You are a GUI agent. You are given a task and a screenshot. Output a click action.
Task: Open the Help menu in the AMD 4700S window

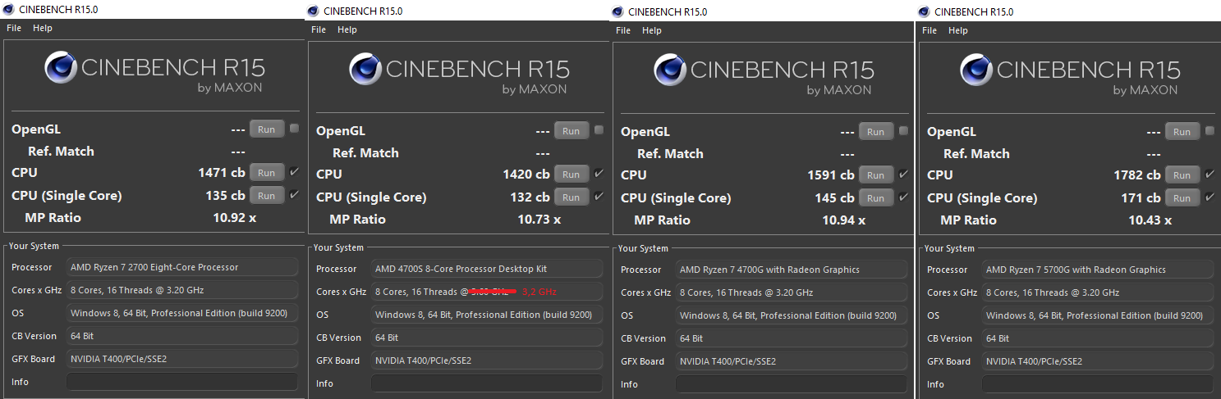[x=347, y=29]
